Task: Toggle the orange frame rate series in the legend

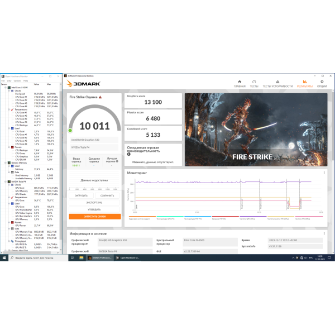Action: point(142,218)
